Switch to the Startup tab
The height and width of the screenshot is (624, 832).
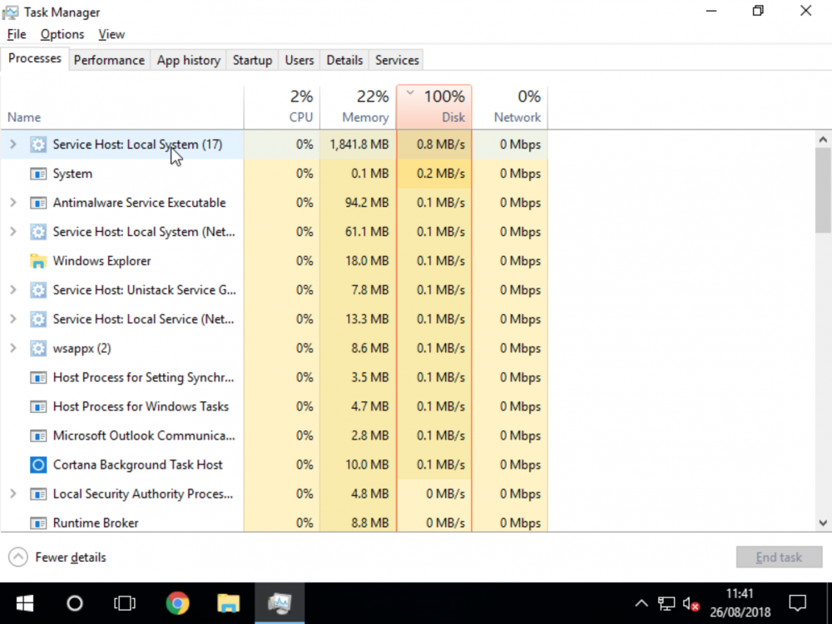(252, 61)
